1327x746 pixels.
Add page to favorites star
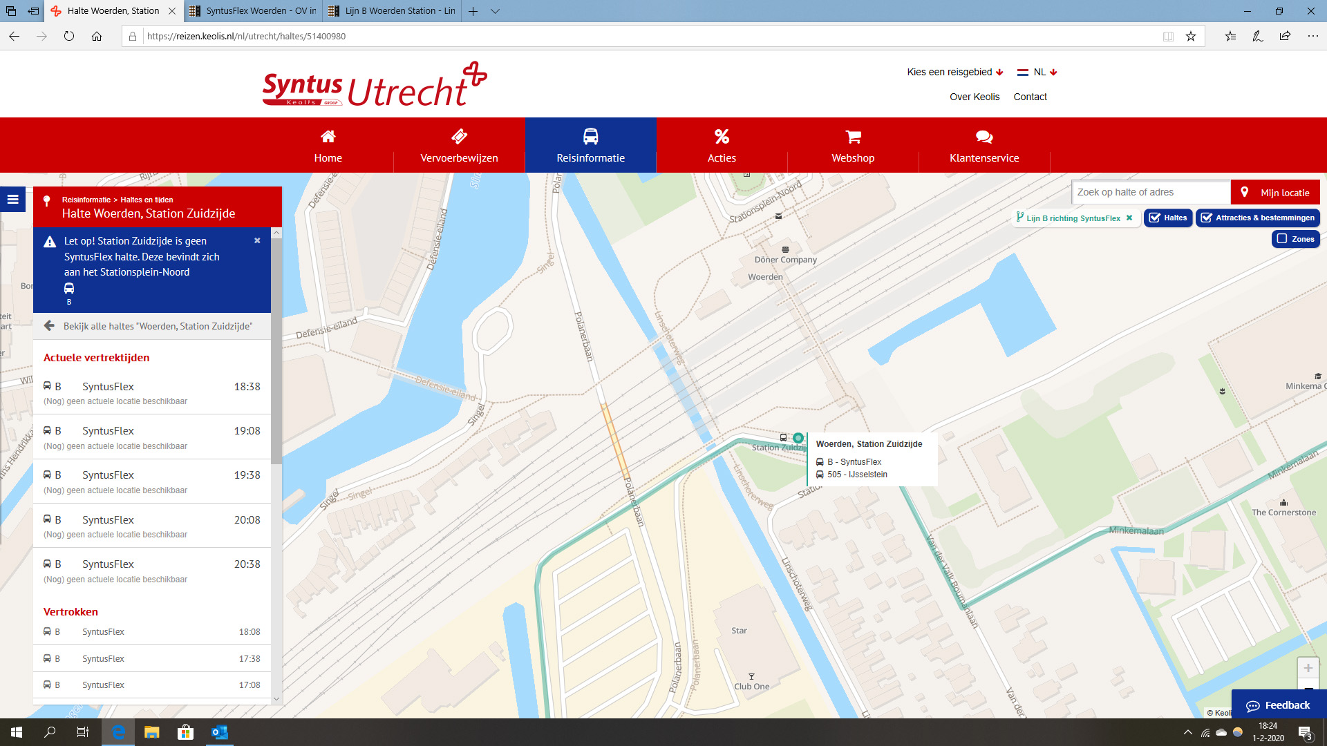[1191, 36]
